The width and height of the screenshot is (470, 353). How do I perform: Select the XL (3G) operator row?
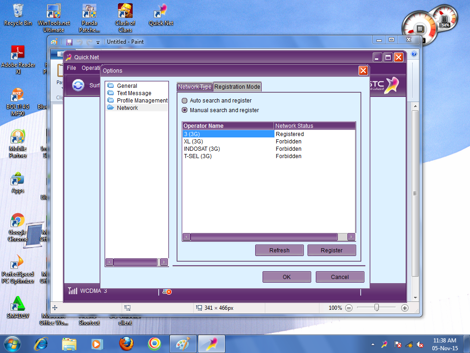269,142
